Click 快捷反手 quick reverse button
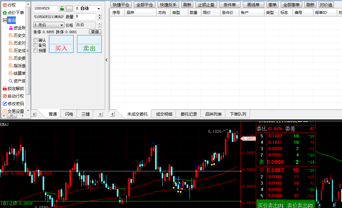 (168, 4)
